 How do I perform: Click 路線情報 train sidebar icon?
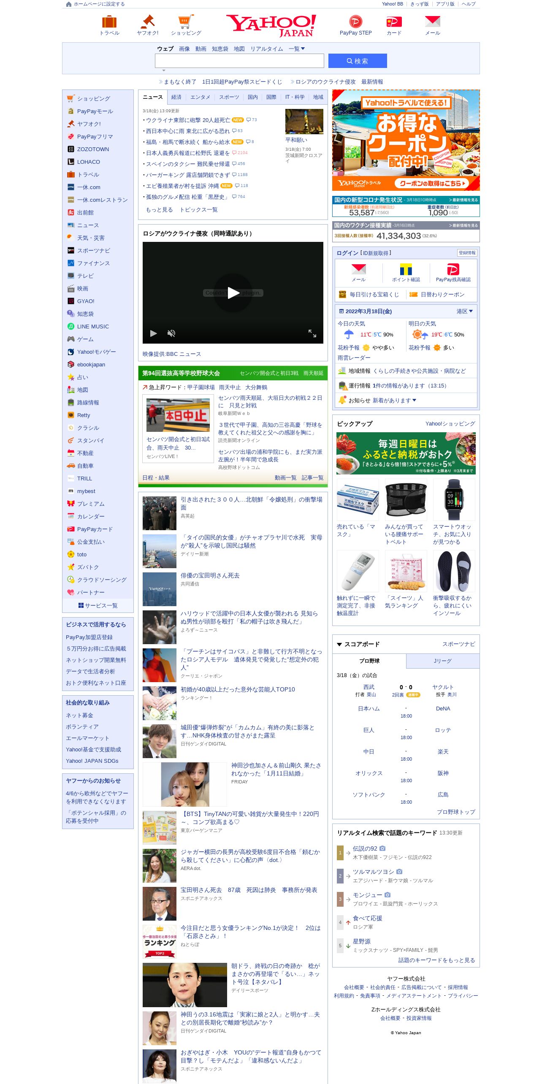point(71,402)
